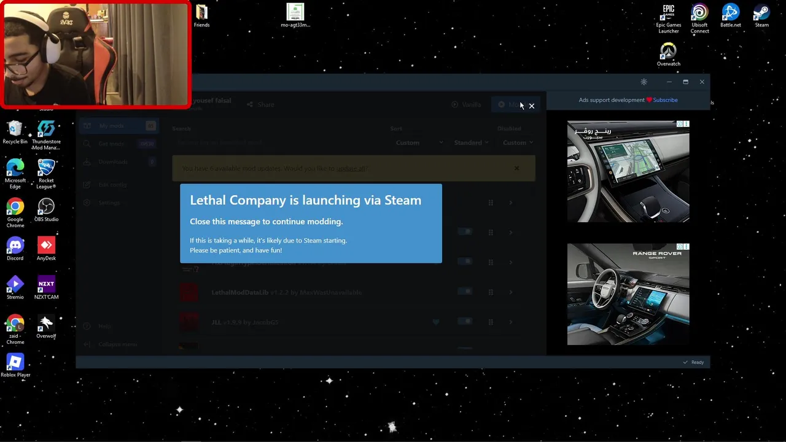The image size is (786, 442).
Task: Open the Ubisoft Connect desktop icon
Action: [x=699, y=18]
